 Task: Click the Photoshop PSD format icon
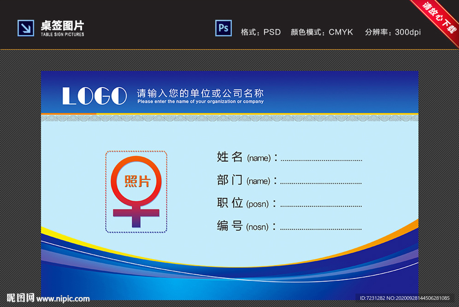click(x=223, y=28)
